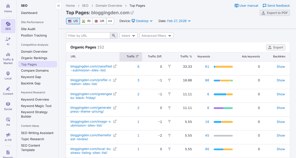Open profile-creation-sites-list external link icon
The width and height of the screenshot is (296, 158).
tap(115, 80)
